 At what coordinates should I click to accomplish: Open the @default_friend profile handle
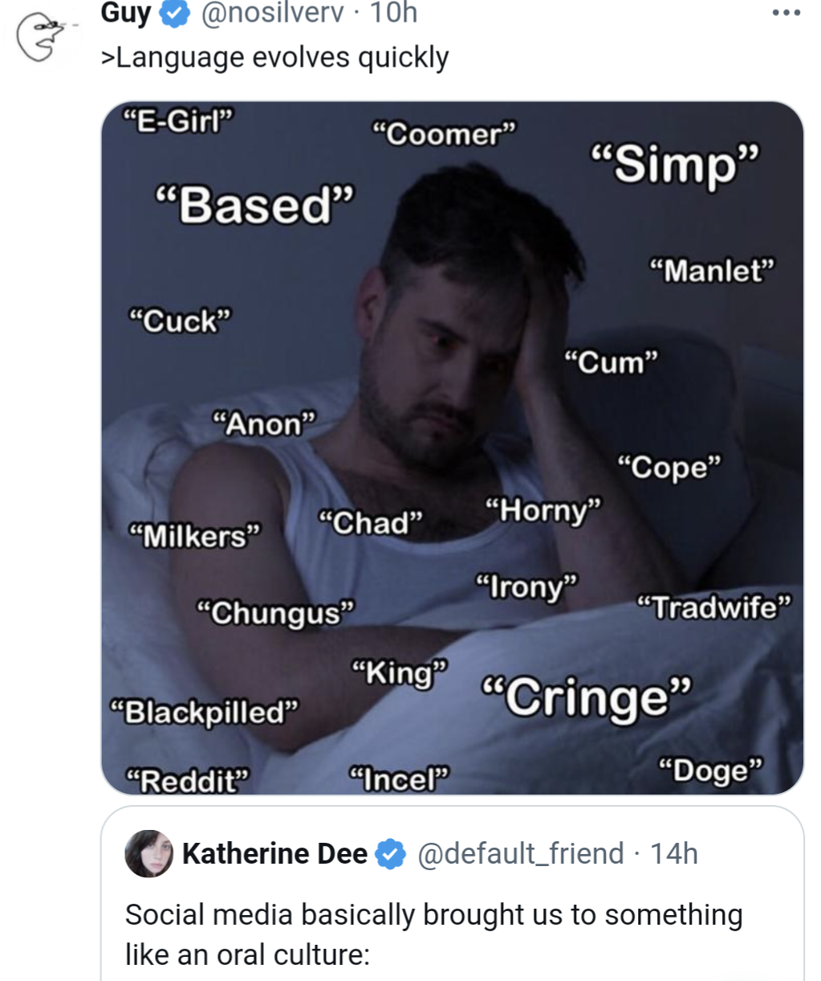coord(520,853)
